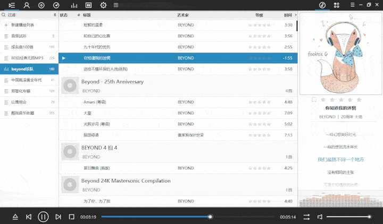The image size is (383, 224).
Task: Open settings with the gear icon
Action: point(103,5)
